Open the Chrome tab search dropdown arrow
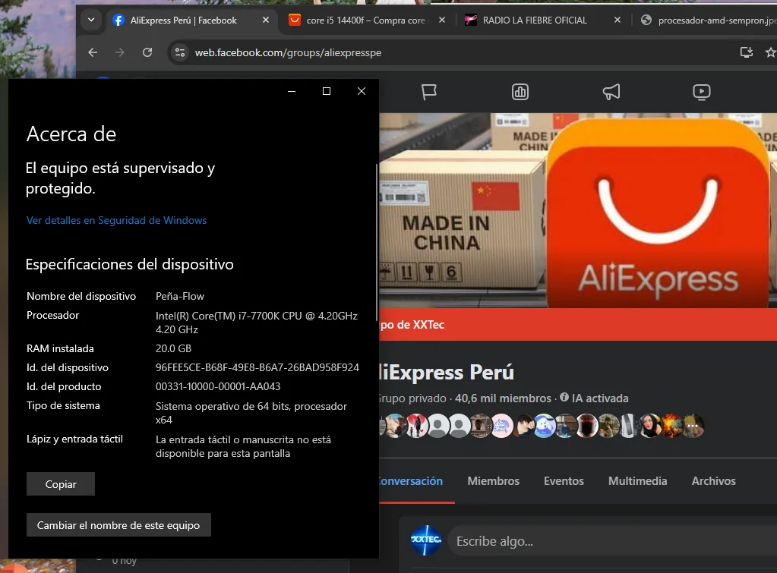Viewport: 777px width, 573px height. [x=90, y=20]
